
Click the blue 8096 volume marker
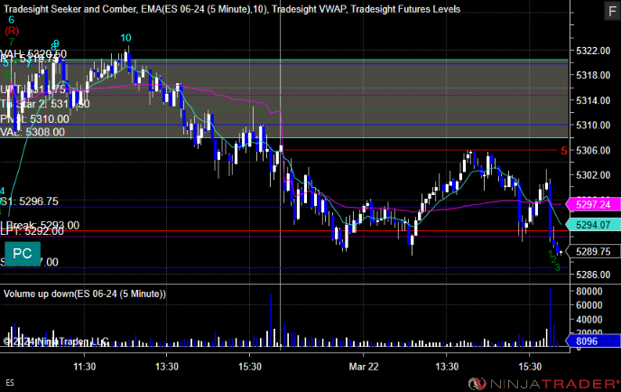point(592,341)
